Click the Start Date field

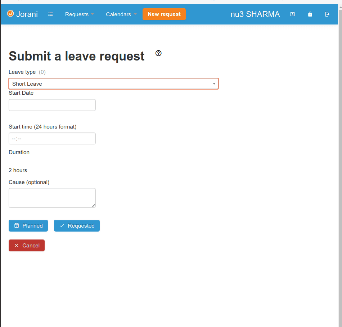(x=52, y=105)
